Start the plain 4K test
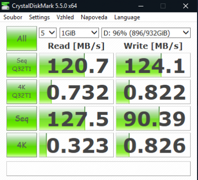Screen dimensions: 198x180 click(x=22, y=145)
